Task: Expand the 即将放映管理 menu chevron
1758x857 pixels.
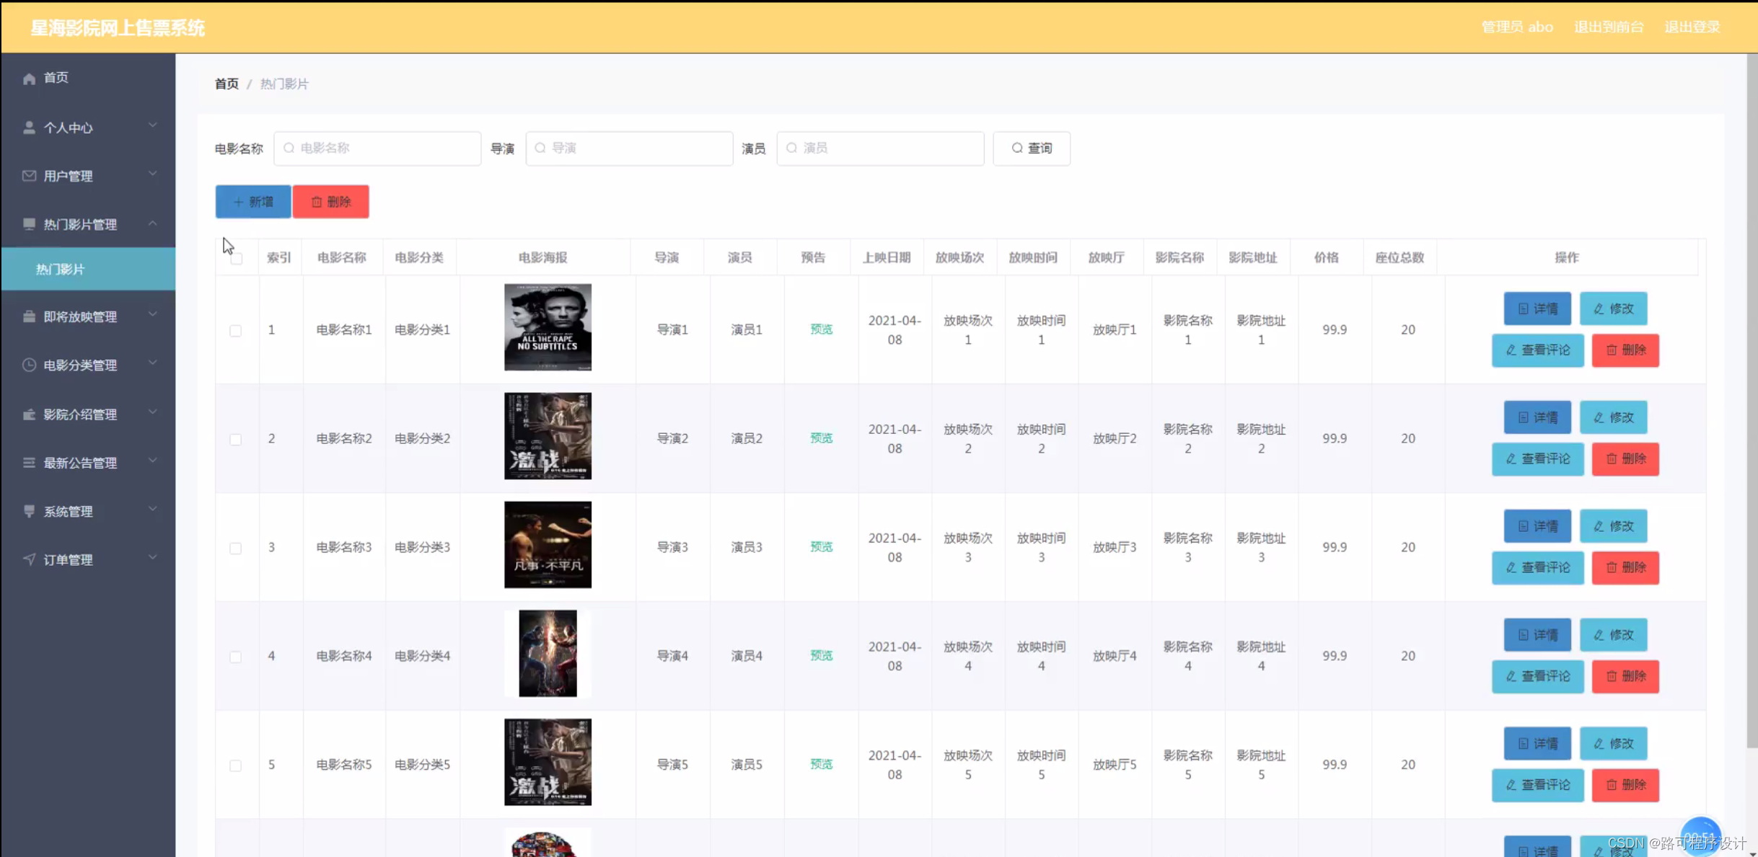Action: 152,315
